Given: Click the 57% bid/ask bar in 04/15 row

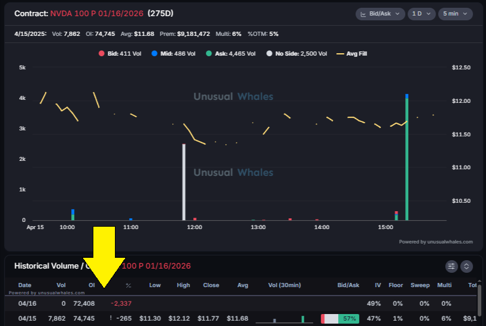Looking at the screenshot, I should click(340, 319).
